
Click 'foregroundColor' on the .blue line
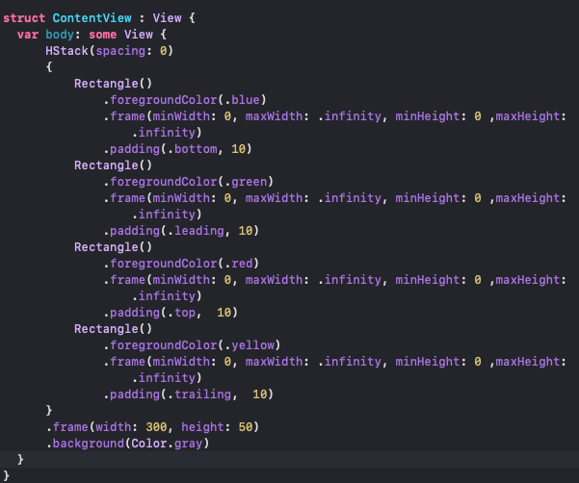click(164, 100)
